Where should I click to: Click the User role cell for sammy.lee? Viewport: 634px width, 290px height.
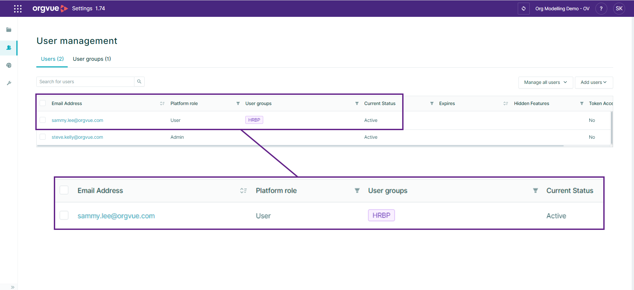click(175, 120)
